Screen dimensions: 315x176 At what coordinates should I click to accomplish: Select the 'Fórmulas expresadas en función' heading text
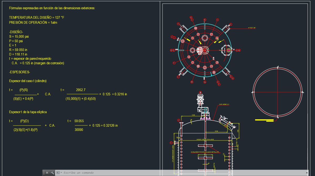(x=52, y=8)
